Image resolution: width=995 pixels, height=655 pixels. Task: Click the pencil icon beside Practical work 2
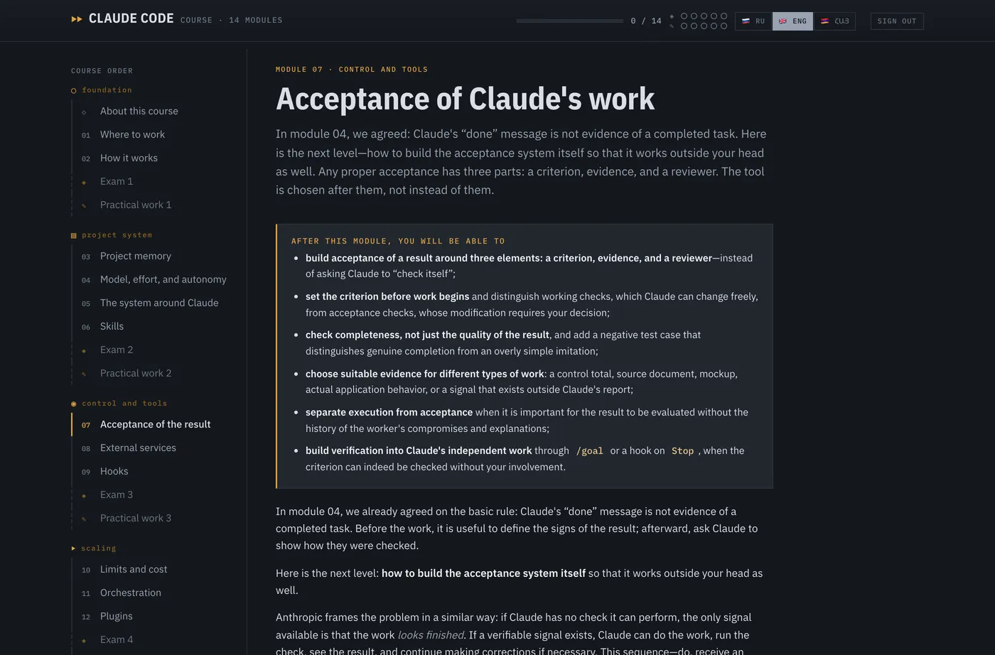pyautogui.click(x=84, y=374)
